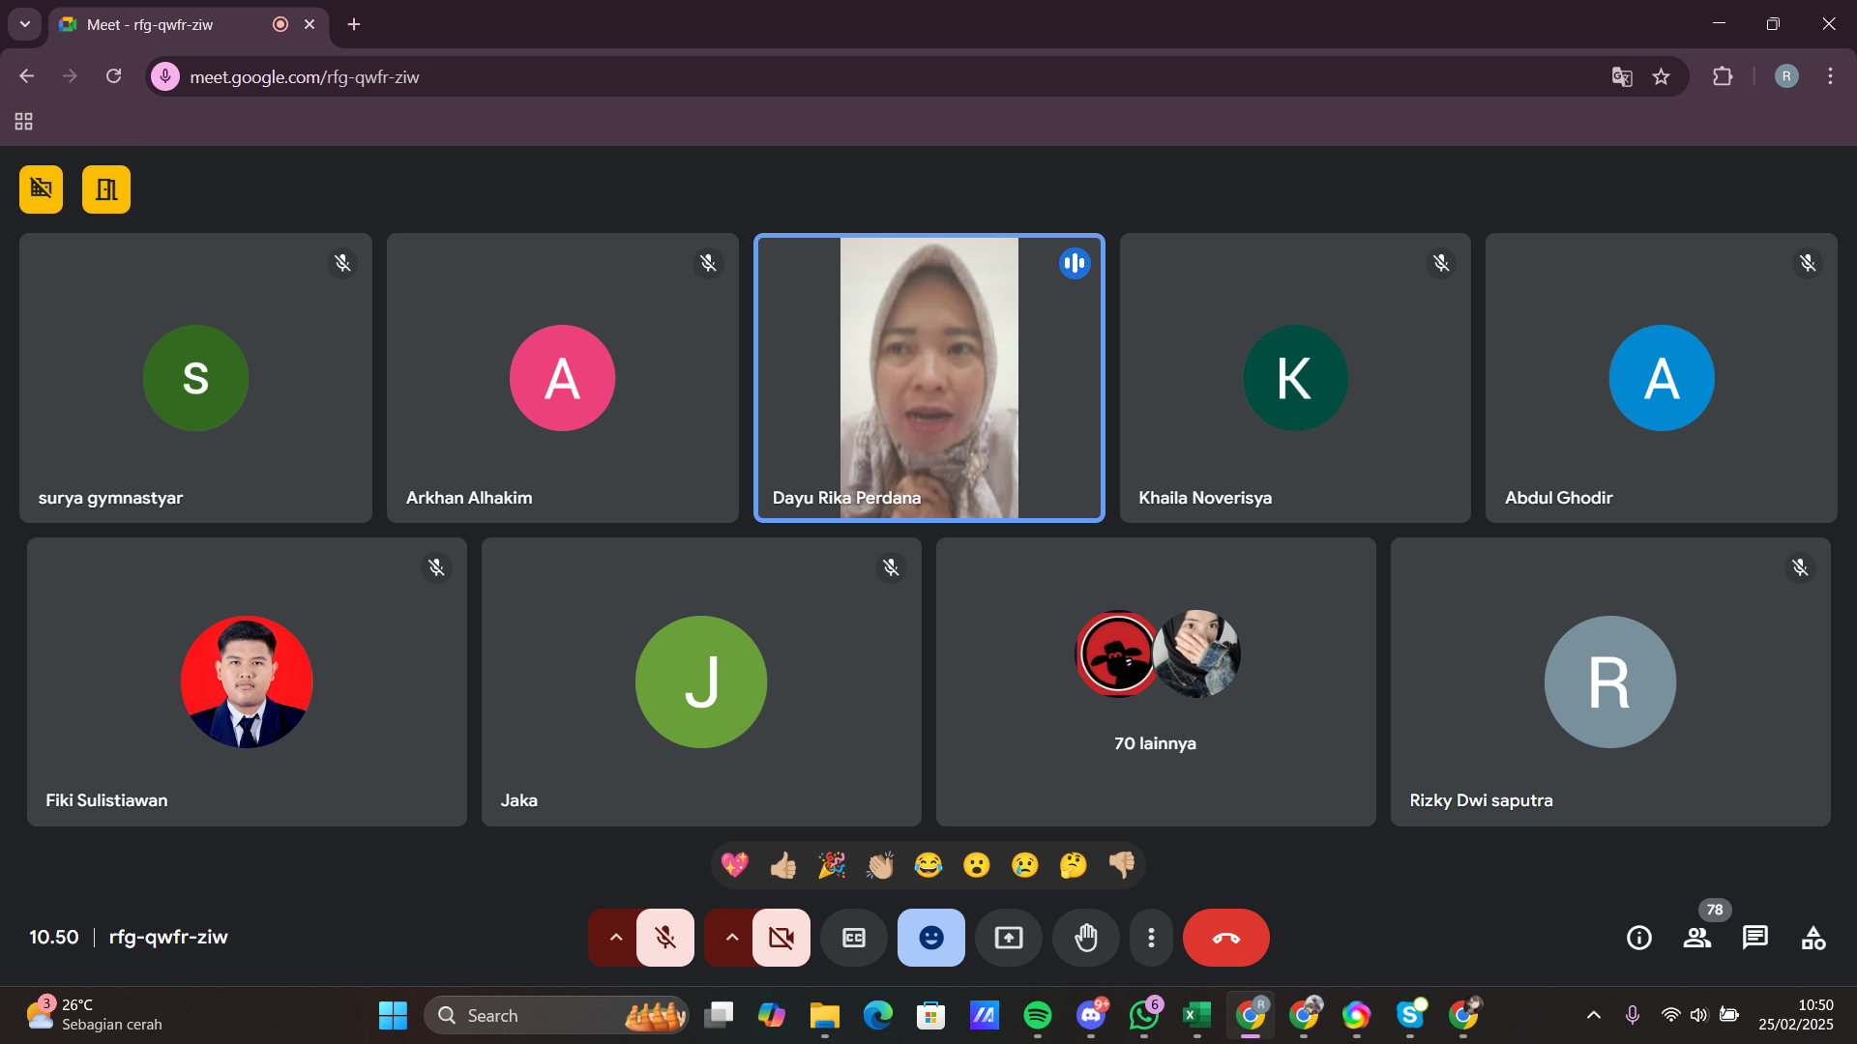
Task: Send the laughing face reaction
Action: pyautogui.click(x=928, y=865)
